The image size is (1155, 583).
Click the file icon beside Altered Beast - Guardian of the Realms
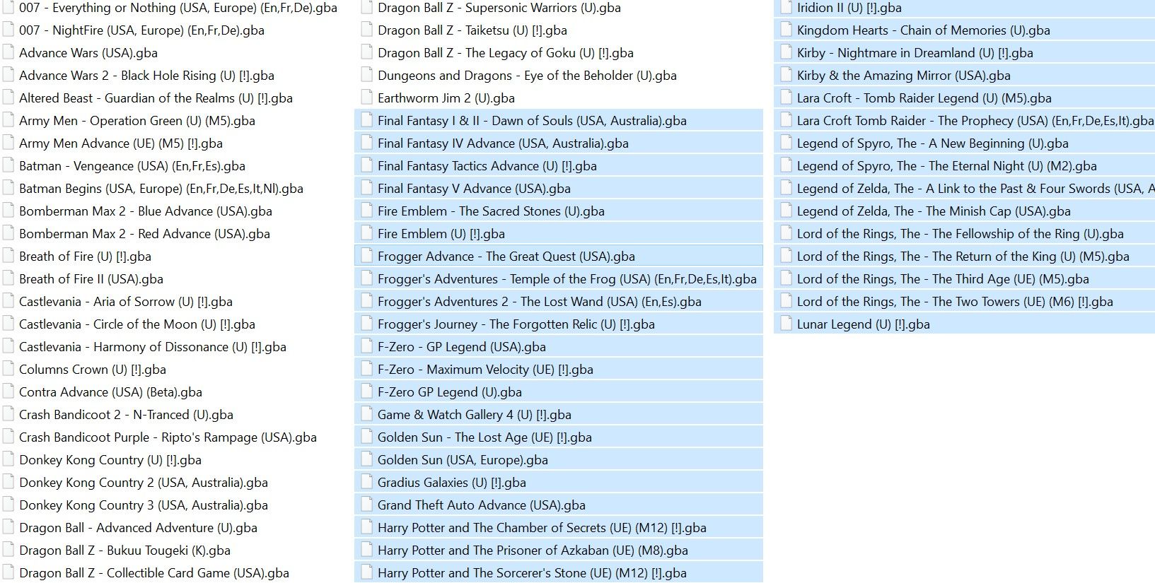point(8,98)
